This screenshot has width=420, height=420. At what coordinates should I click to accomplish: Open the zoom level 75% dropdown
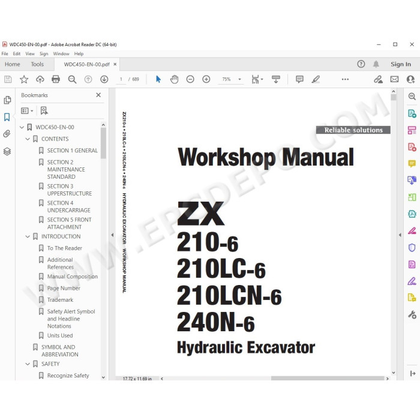(x=240, y=79)
